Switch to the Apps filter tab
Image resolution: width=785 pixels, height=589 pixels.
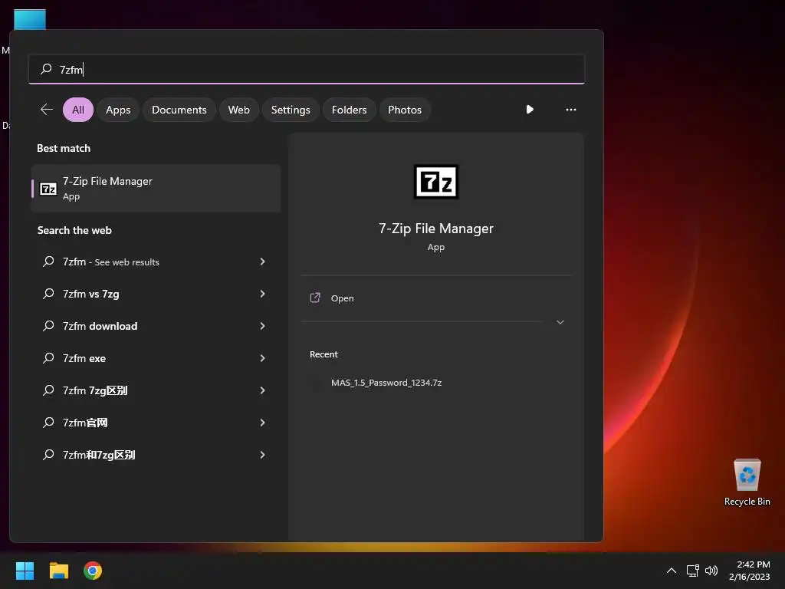[x=118, y=110]
